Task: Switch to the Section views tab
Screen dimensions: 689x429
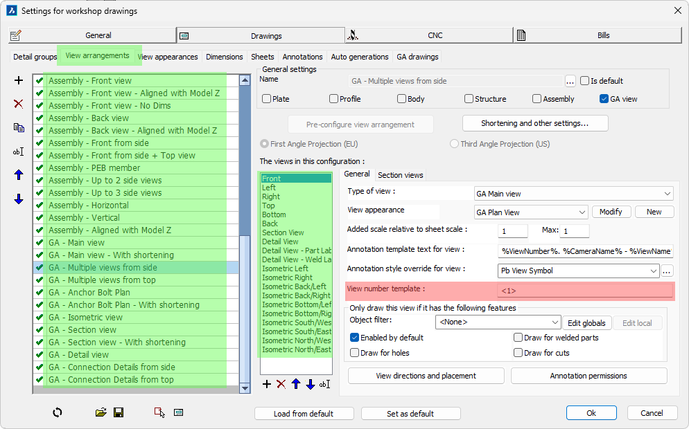Action: (x=400, y=175)
